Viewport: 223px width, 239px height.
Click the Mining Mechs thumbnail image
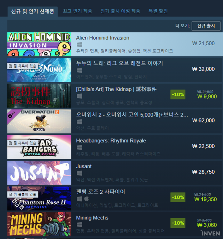pos(39,224)
